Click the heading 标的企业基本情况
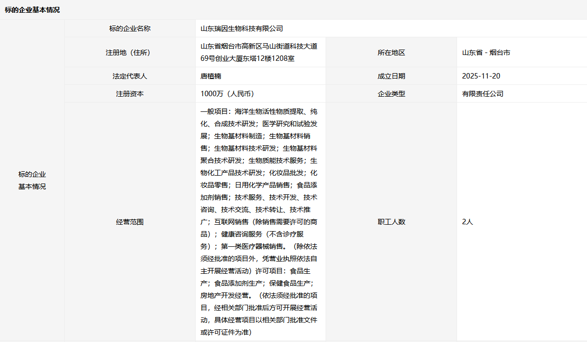 click(x=32, y=10)
